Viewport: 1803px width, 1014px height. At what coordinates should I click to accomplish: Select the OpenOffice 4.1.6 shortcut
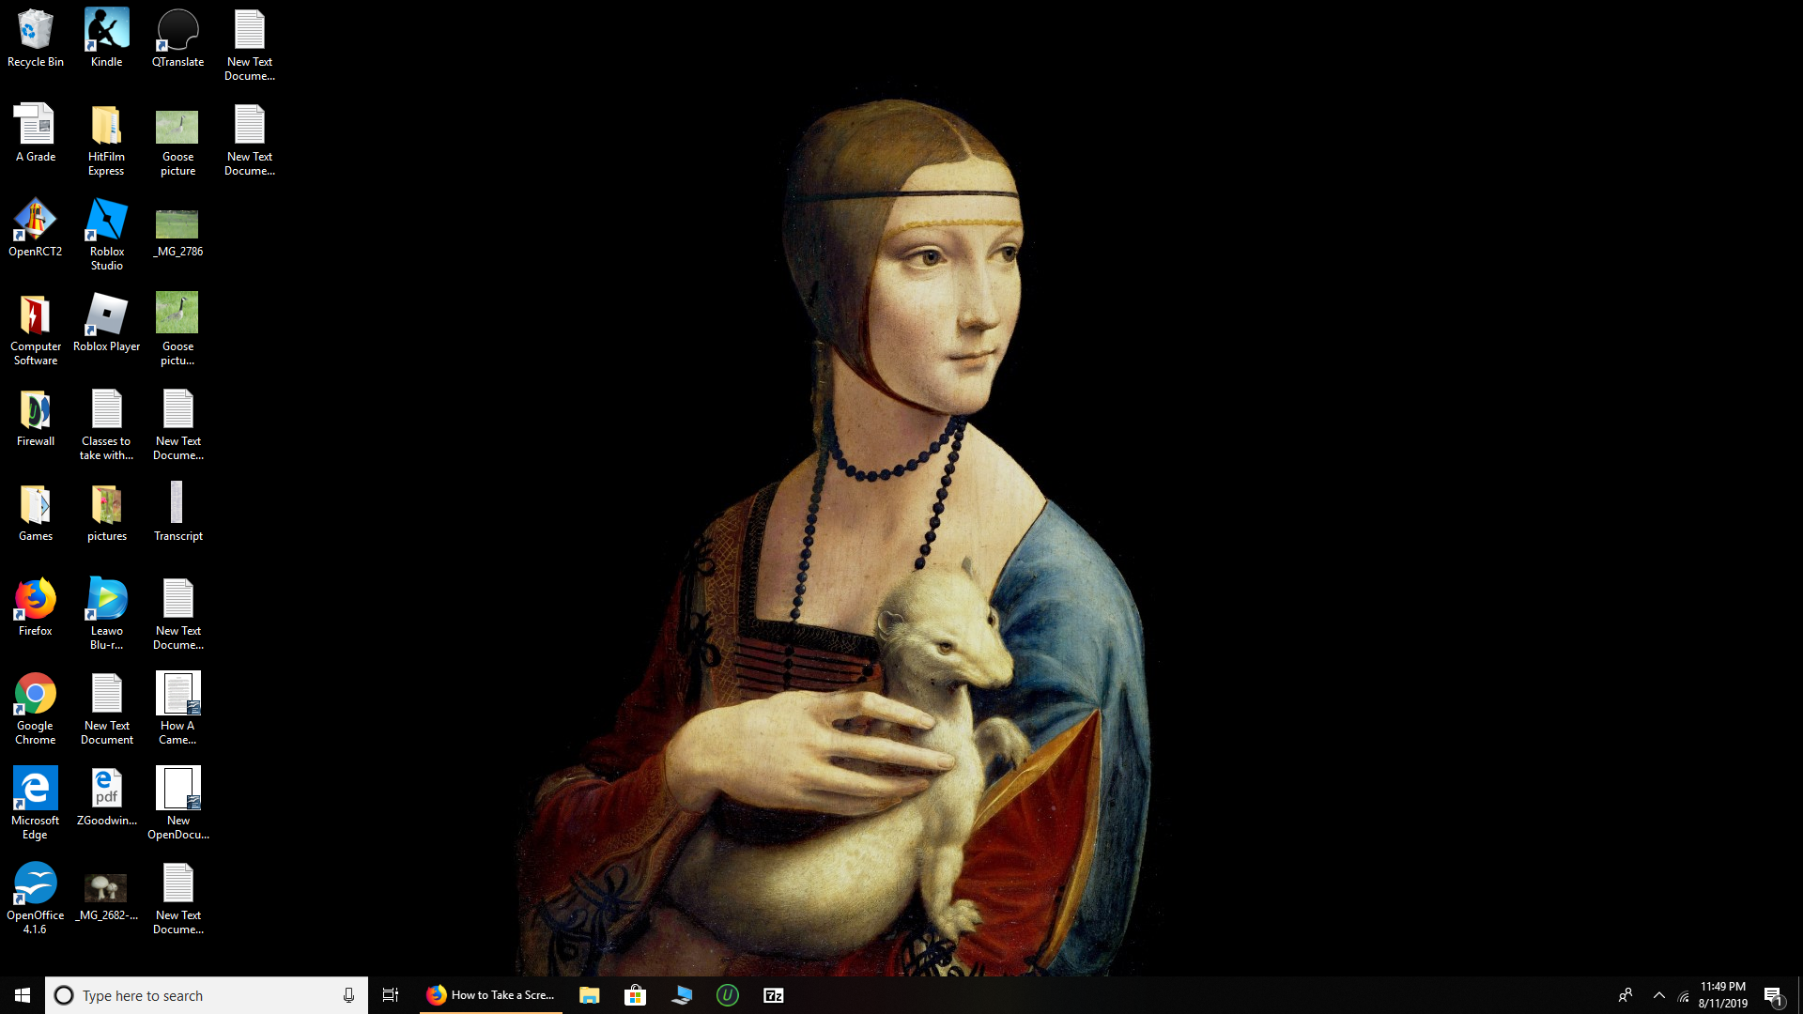click(x=36, y=899)
